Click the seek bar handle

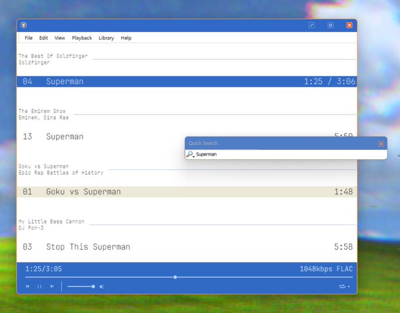point(175,277)
